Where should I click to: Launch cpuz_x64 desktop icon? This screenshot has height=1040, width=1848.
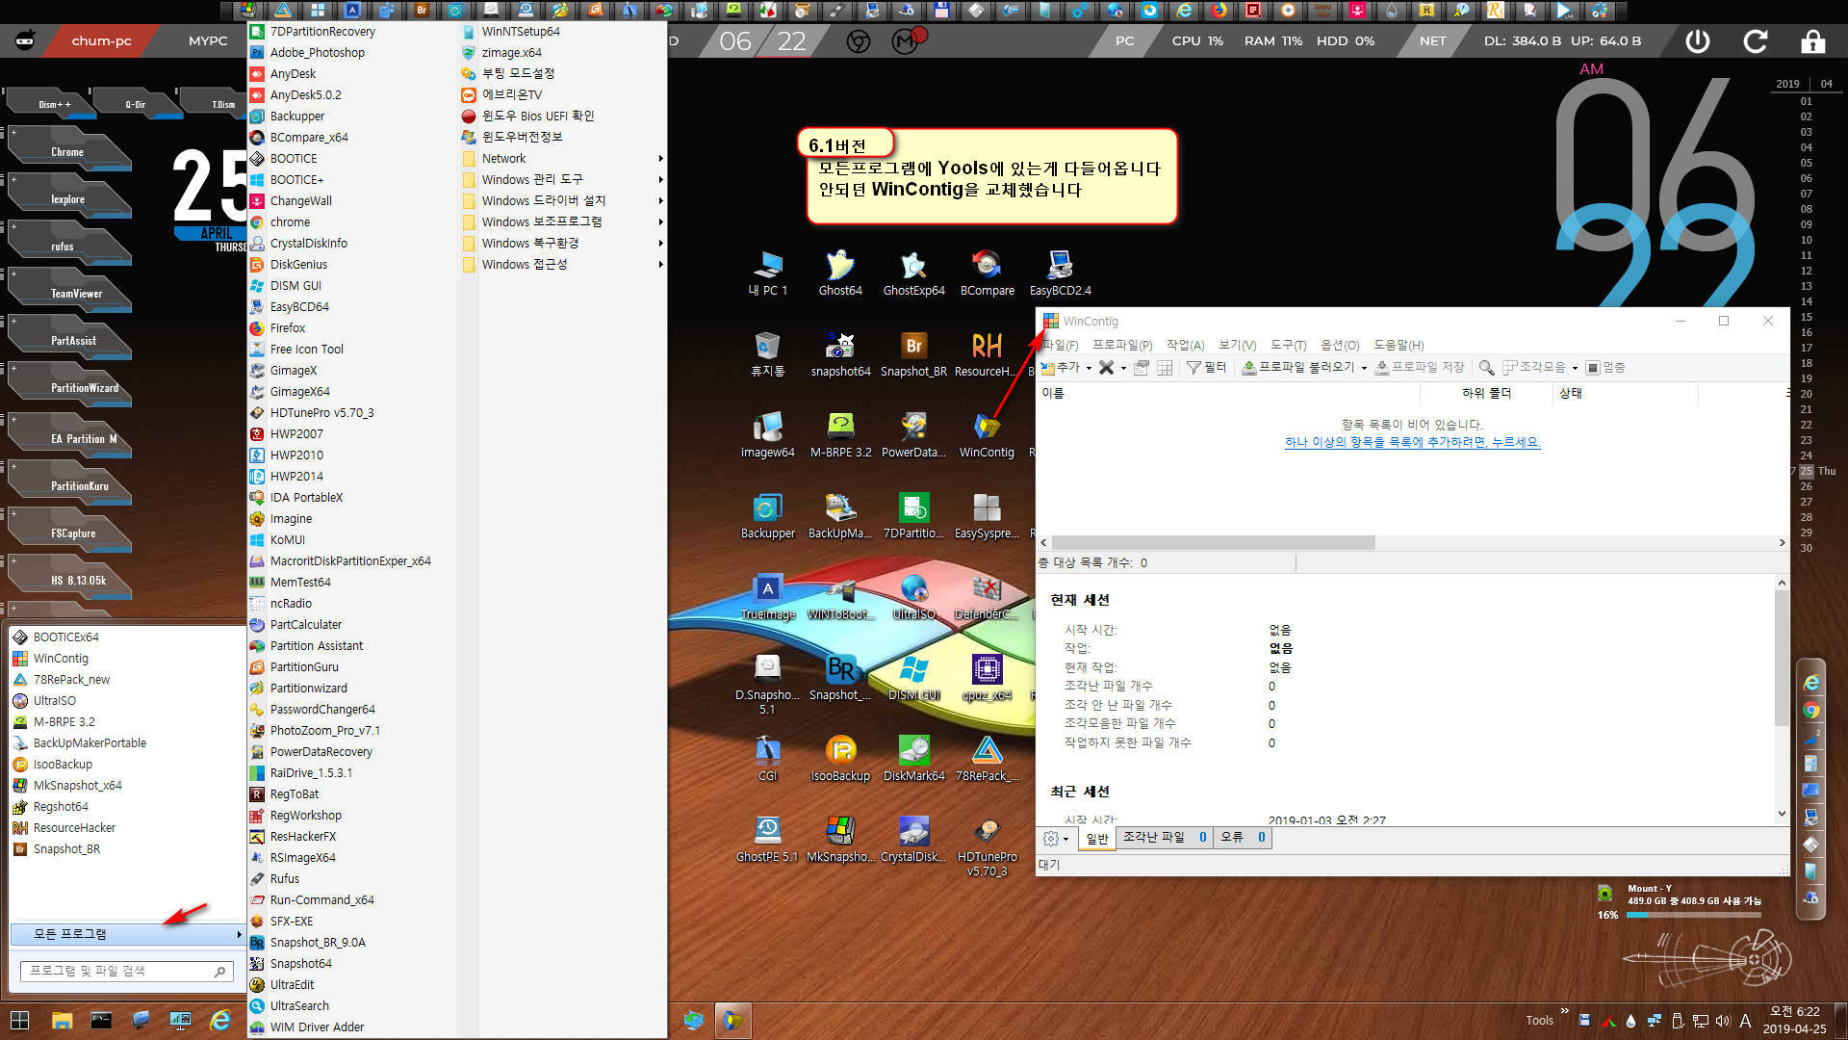click(987, 677)
